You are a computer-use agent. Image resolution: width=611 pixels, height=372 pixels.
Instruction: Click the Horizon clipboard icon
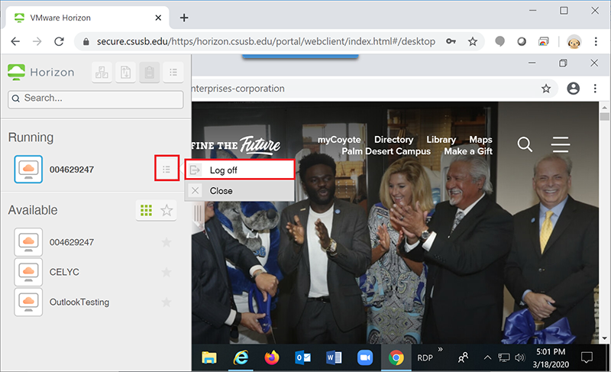[x=150, y=73]
